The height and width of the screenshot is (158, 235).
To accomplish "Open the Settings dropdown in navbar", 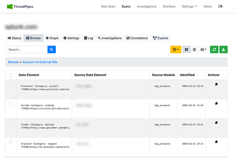I will tap(189, 6).
